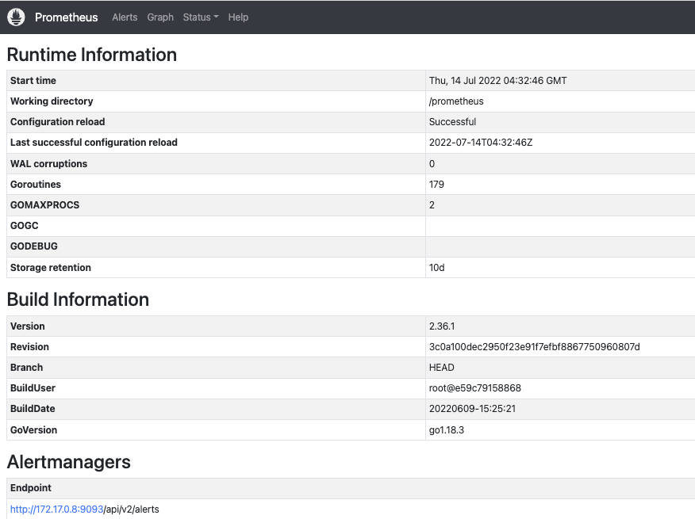This screenshot has width=695, height=519.
Task: Click the 'GOGC' row label
Action: (x=25, y=226)
